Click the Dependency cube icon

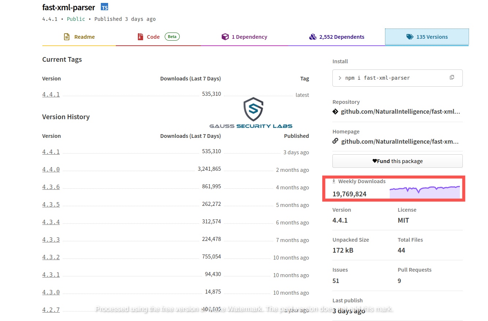[x=225, y=37]
